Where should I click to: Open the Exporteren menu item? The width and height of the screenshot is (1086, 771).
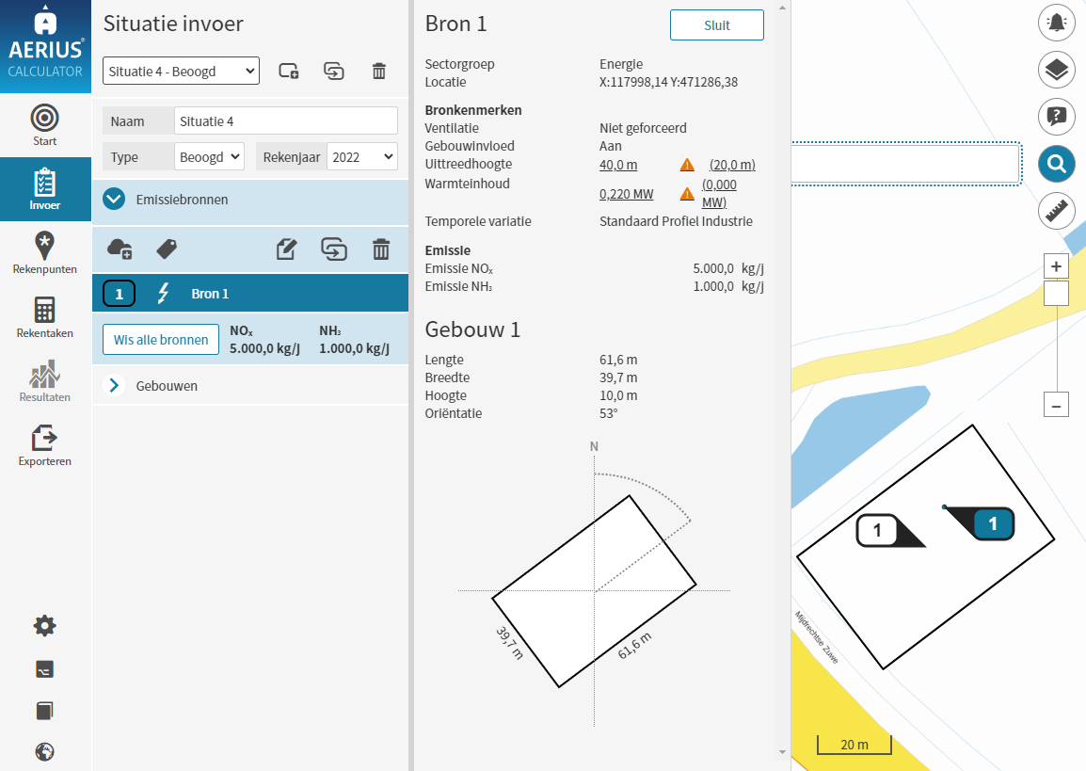[45, 445]
